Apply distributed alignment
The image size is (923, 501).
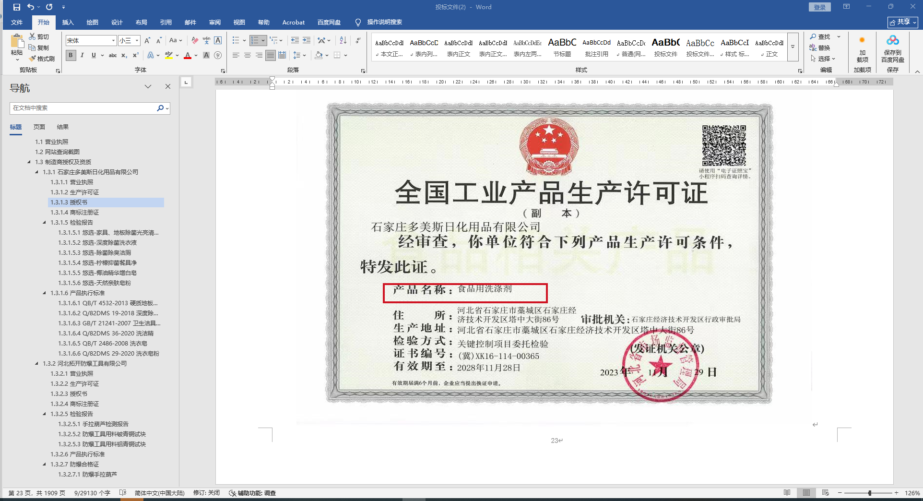[282, 55]
